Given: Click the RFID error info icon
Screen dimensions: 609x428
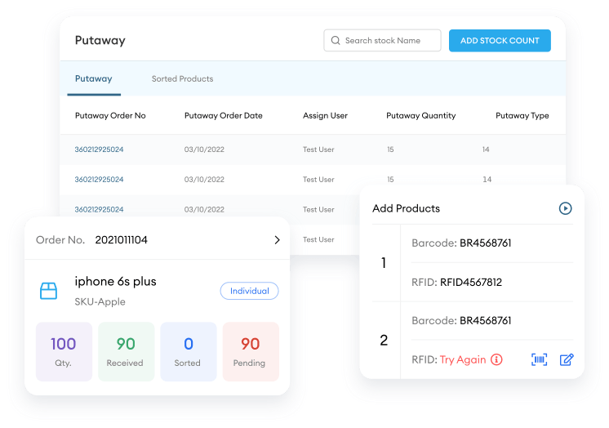Looking at the screenshot, I should pyautogui.click(x=496, y=359).
